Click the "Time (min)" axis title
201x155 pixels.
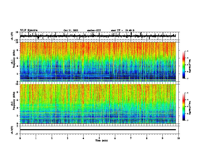[102, 141]
